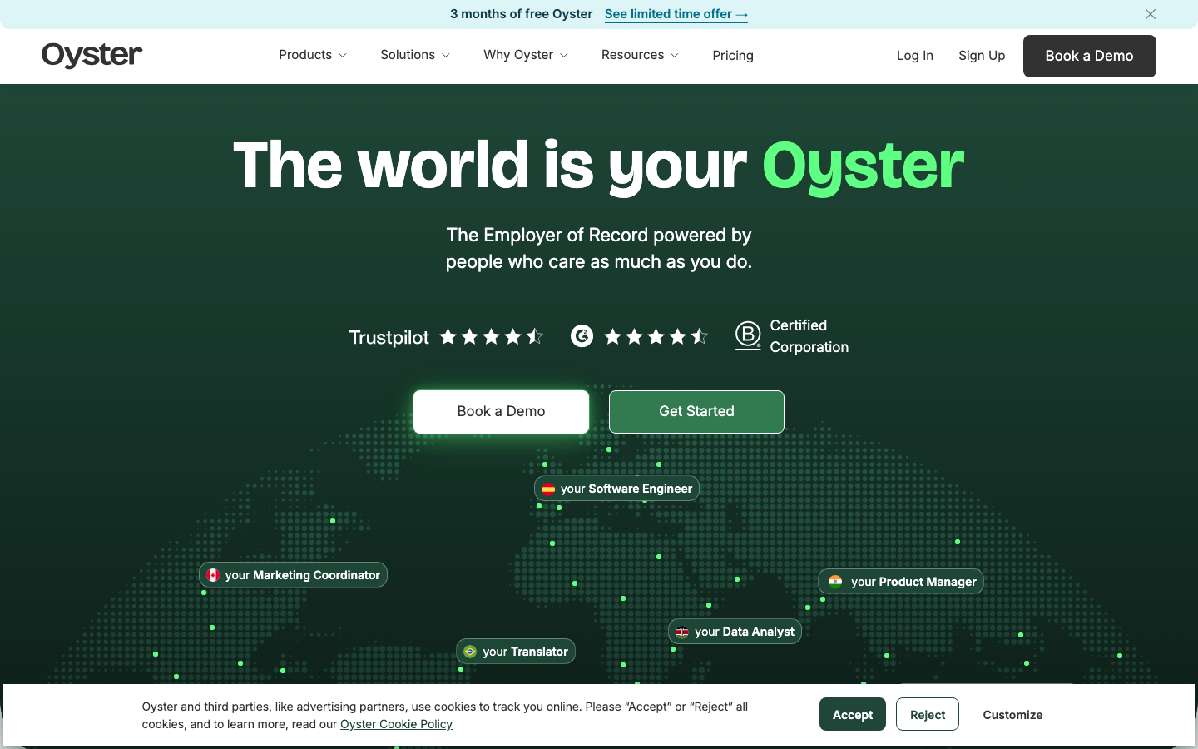Image resolution: width=1198 pixels, height=749 pixels.
Task: Click the Canada flag on Marketing Coordinator tag
Action: [213, 575]
